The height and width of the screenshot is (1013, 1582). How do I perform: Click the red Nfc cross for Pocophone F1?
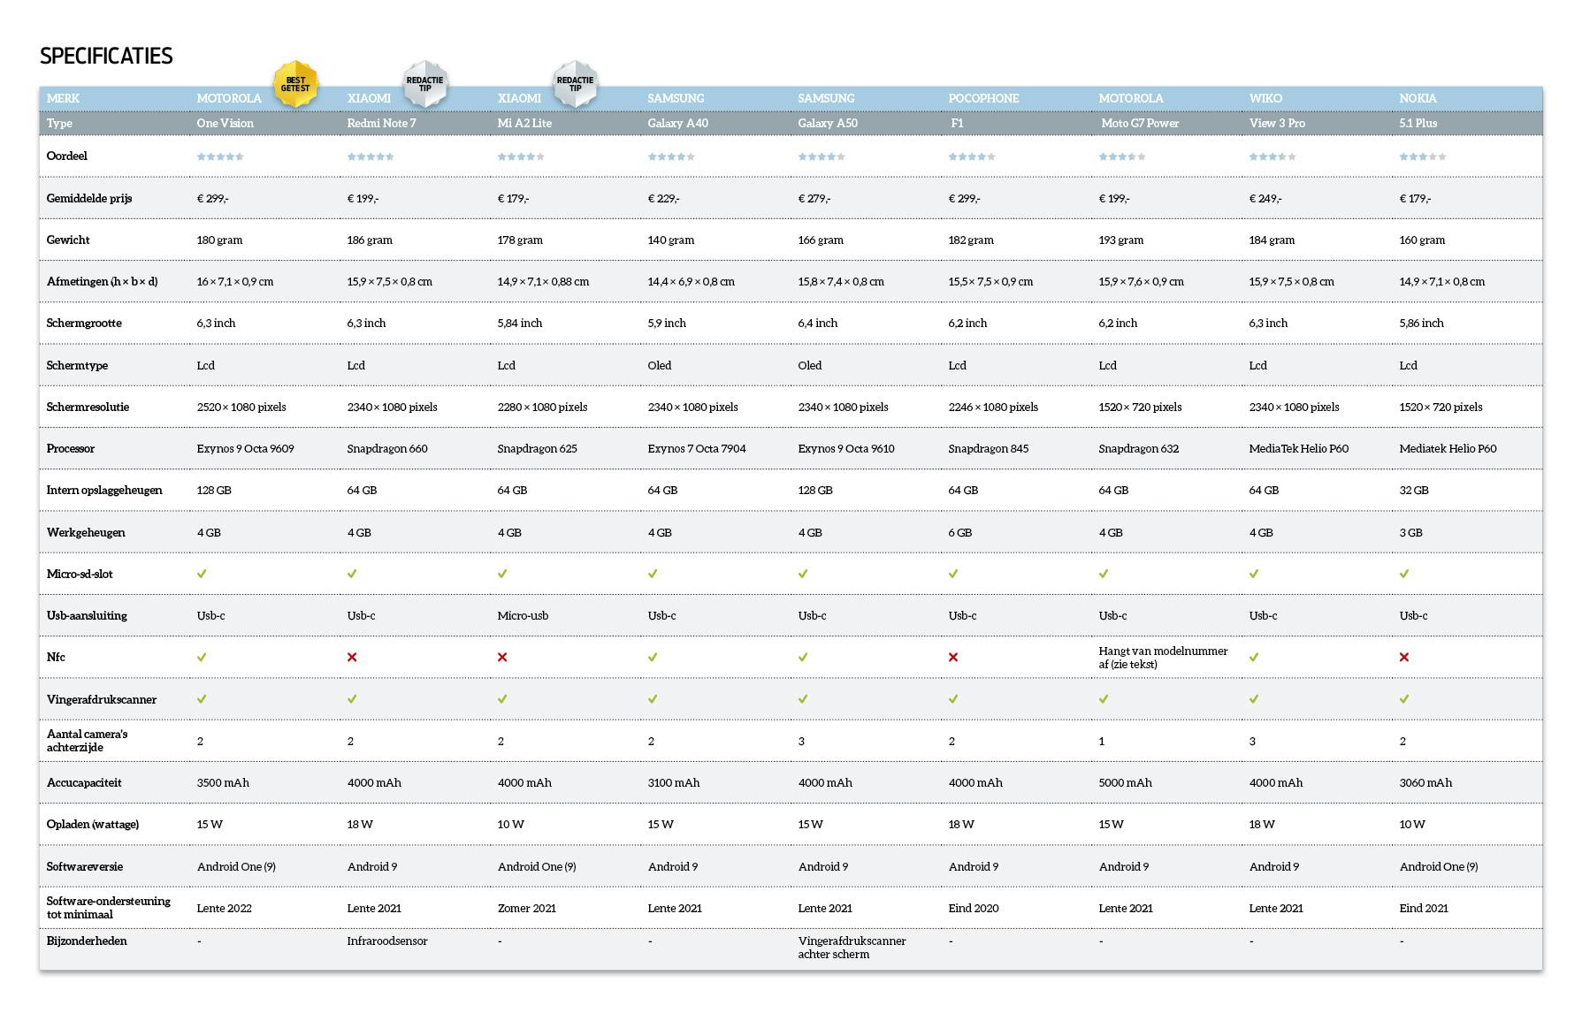click(953, 658)
